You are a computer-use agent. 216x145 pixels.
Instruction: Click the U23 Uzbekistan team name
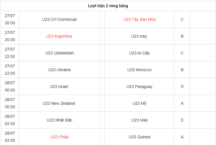point(60,53)
